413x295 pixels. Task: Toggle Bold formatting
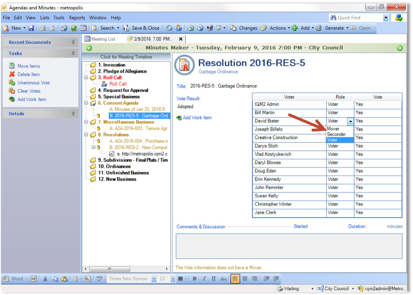(195, 279)
